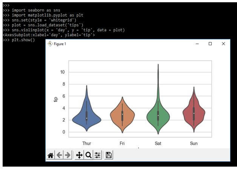Click the sns.violinplot command line
Image resolution: width=237 pixels, height=170 pixels.
[x=64, y=30]
